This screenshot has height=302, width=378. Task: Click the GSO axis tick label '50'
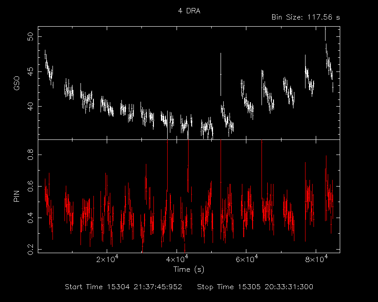tap(31, 37)
